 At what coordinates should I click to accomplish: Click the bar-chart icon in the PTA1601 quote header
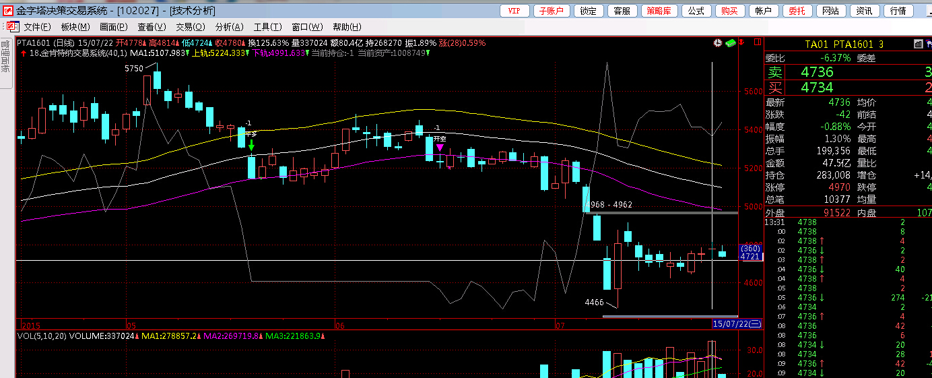coord(917,44)
